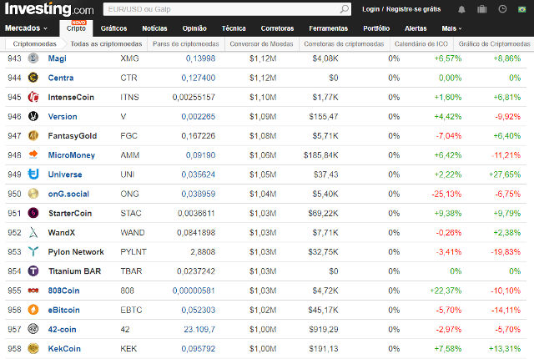Click the Pylon Network logo icon
Screen dimensions: 534x359
tap(33, 251)
